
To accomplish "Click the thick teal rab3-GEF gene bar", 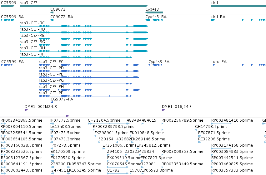I will tap(84, 6).
